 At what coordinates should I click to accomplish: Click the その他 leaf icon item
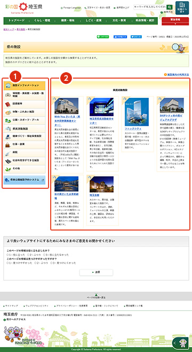(x=8, y=169)
